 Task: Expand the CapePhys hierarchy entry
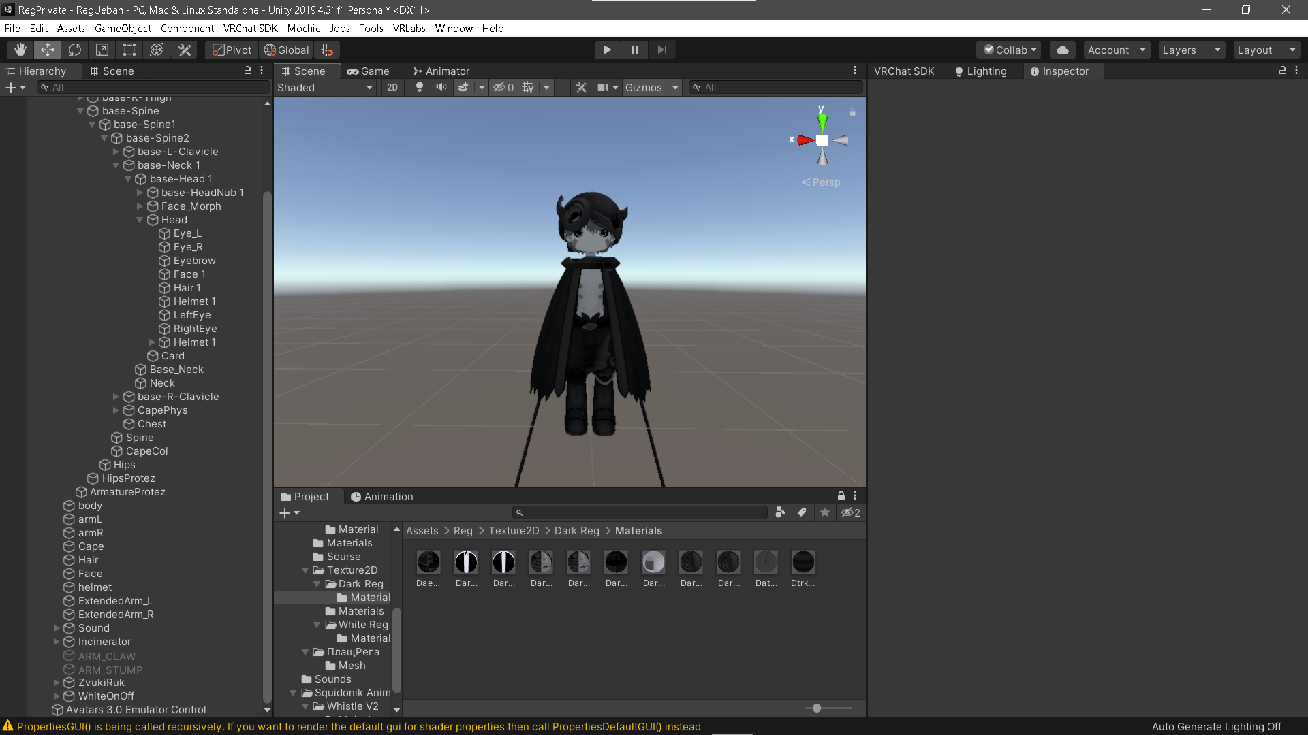tap(116, 410)
